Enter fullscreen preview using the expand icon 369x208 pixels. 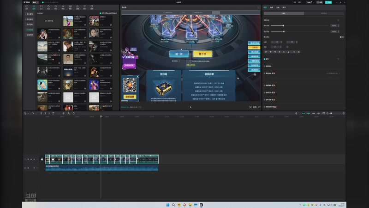click(x=259, y=107)
